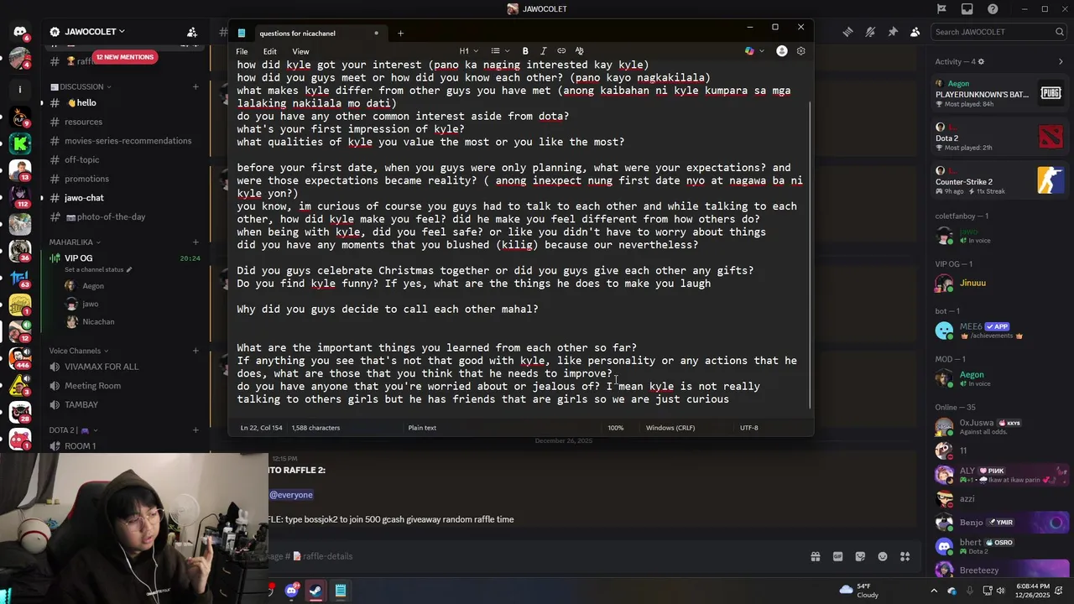Click 12 NEW MENTIONS pill

pos(125,57)
